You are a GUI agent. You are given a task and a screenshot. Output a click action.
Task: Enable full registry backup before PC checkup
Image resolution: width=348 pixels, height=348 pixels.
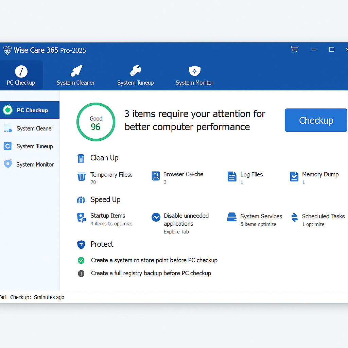tap(81, 273)
